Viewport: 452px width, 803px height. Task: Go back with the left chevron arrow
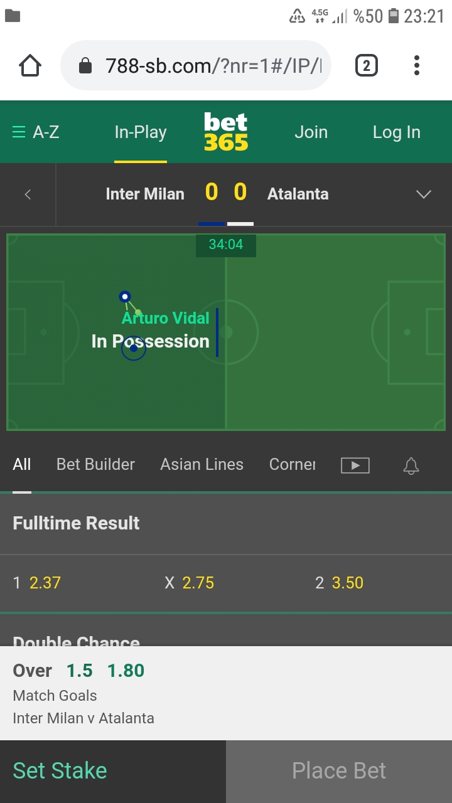click(x=28, y=194)
